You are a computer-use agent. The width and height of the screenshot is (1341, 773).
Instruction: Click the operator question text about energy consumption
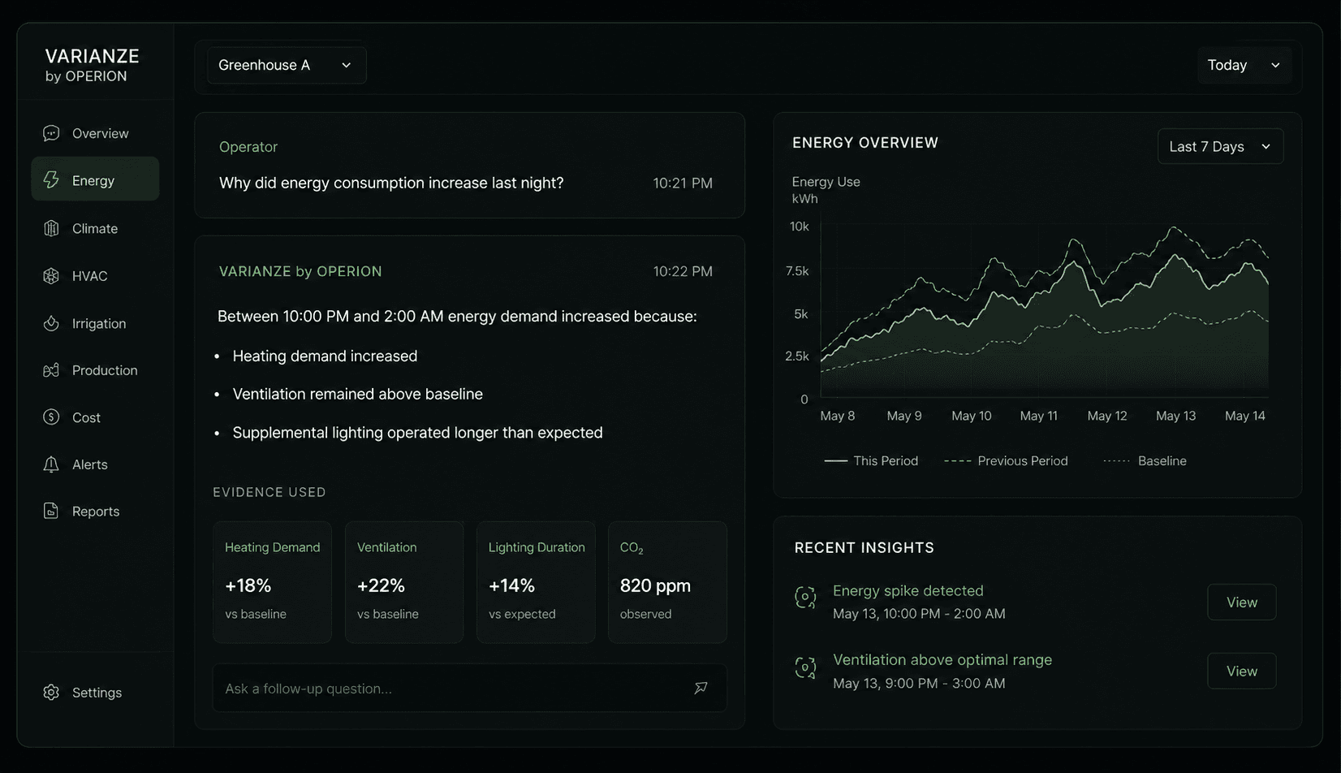391,183
